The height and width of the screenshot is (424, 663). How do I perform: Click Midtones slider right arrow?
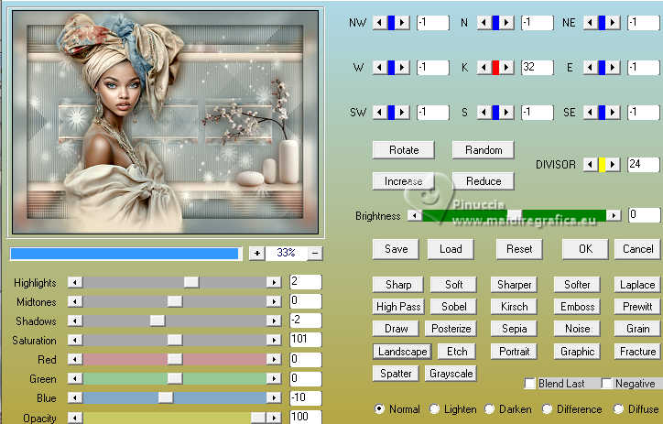tap(274, 301)
